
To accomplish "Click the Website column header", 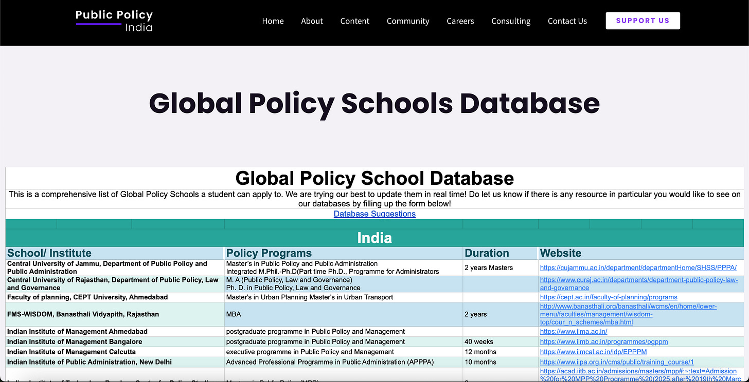I will coord(641,253).
